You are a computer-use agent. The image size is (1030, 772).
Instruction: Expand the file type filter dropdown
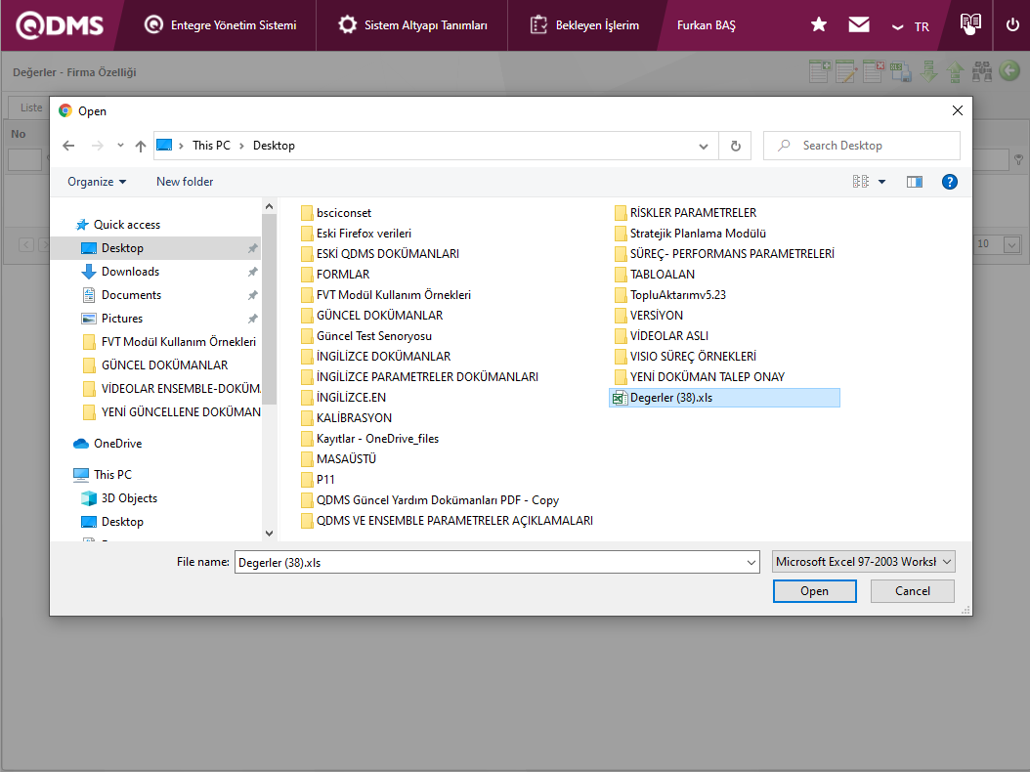click(x=863, y=562)
